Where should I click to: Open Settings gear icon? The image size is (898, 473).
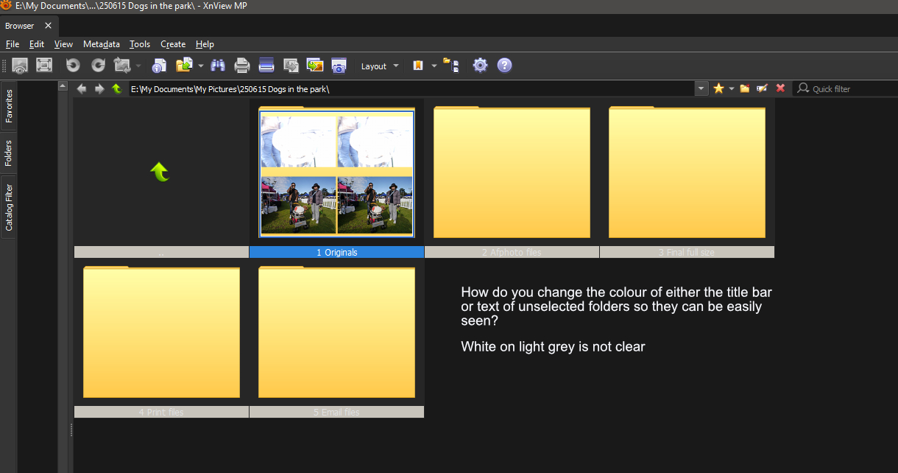(480, 65)
